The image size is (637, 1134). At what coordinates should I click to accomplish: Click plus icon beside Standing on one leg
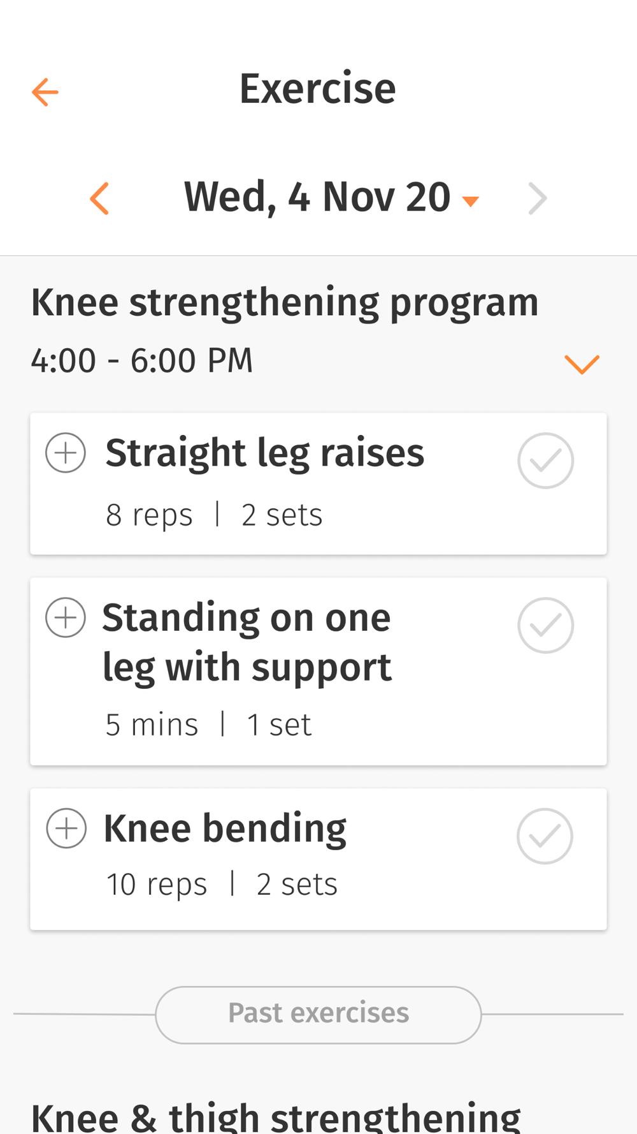66,617
